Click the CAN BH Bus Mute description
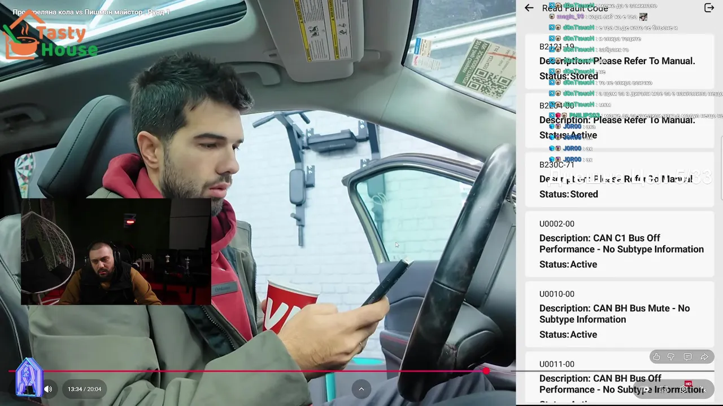Viewport: 723px width, 406px height. click(615, 314)
